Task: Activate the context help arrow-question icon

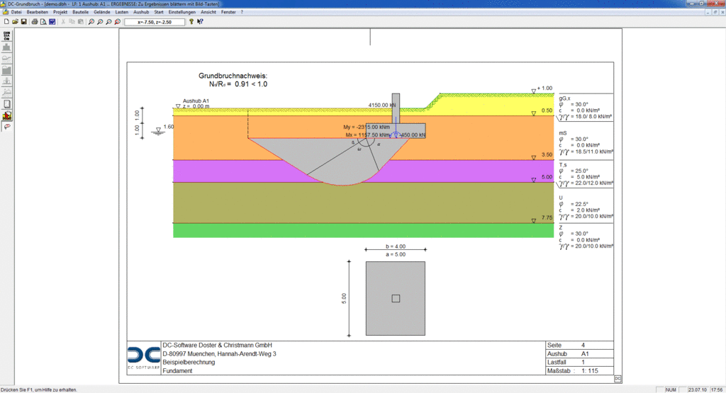Action: coord(201,22)
